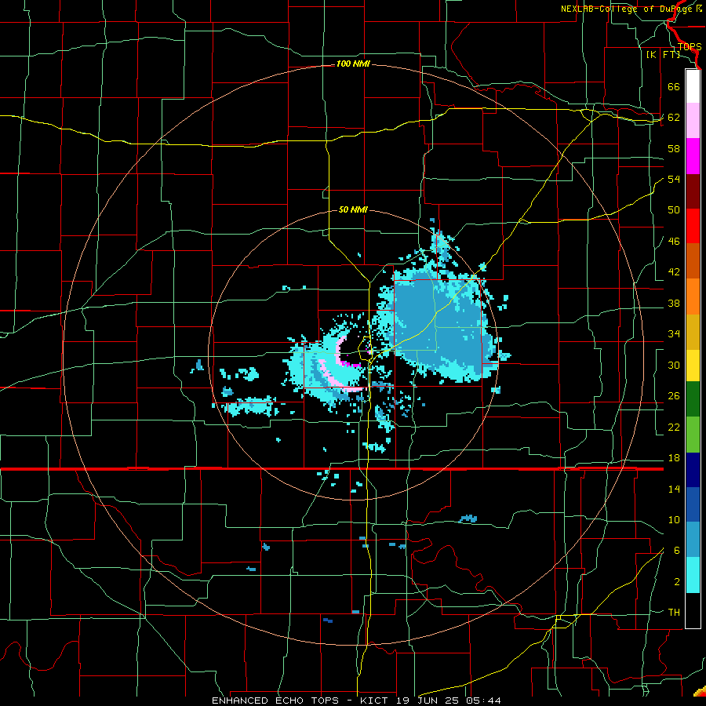Viewport: 706px width, 706px height.
Task: Pick the dark orange legend swatch
Action: (693, 261)
